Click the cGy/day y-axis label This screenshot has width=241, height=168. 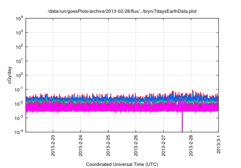10,75
